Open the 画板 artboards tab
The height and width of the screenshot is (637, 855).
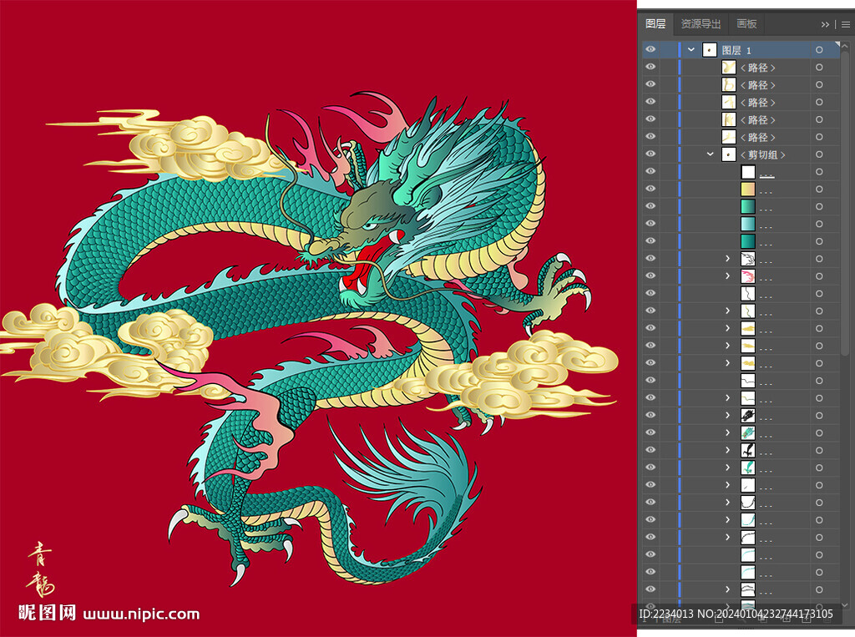coord(746,24)
